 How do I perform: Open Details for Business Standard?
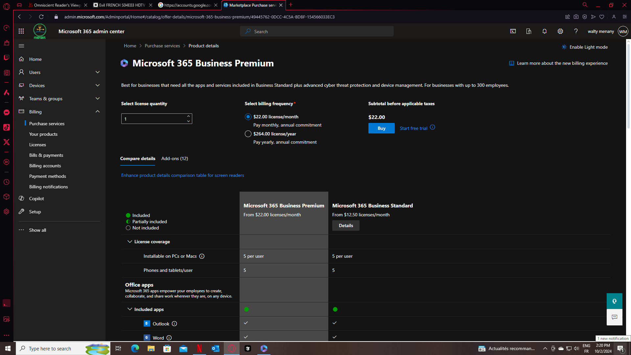(x=346, y=225)
